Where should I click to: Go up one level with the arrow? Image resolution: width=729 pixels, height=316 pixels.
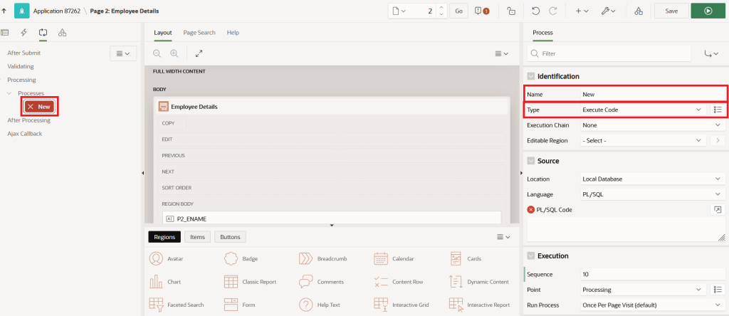click(x=4, y=11)
